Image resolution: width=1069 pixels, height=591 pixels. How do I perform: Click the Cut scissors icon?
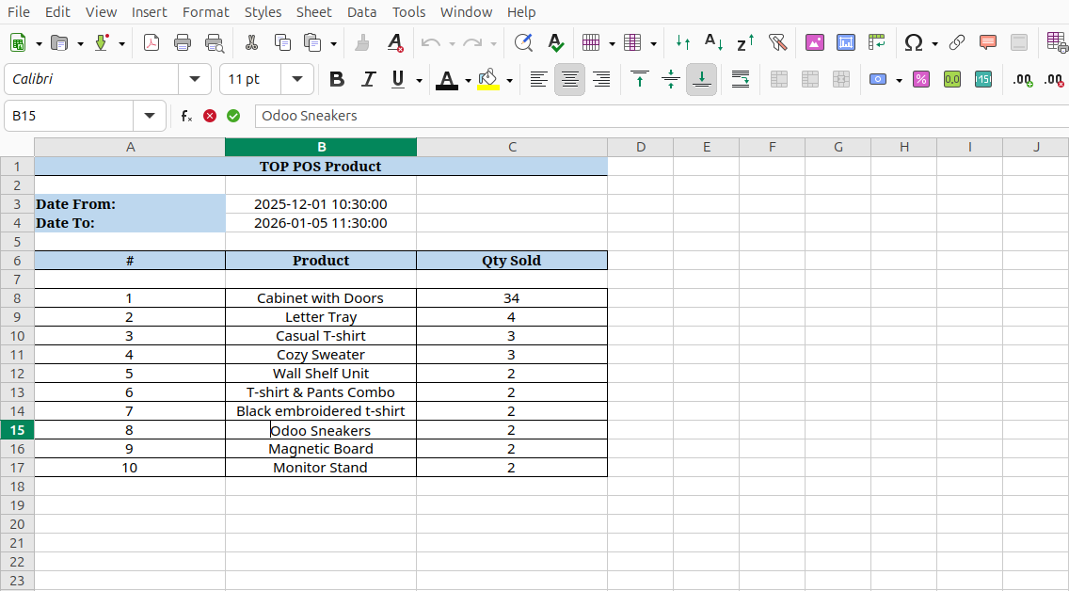(x=251, y=43)
